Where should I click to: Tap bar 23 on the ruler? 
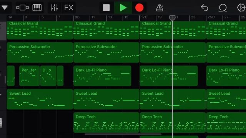click(x=193, y=17)
